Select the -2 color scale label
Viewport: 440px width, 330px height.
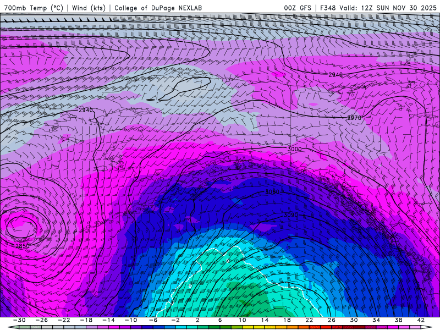tap(175, 320)
